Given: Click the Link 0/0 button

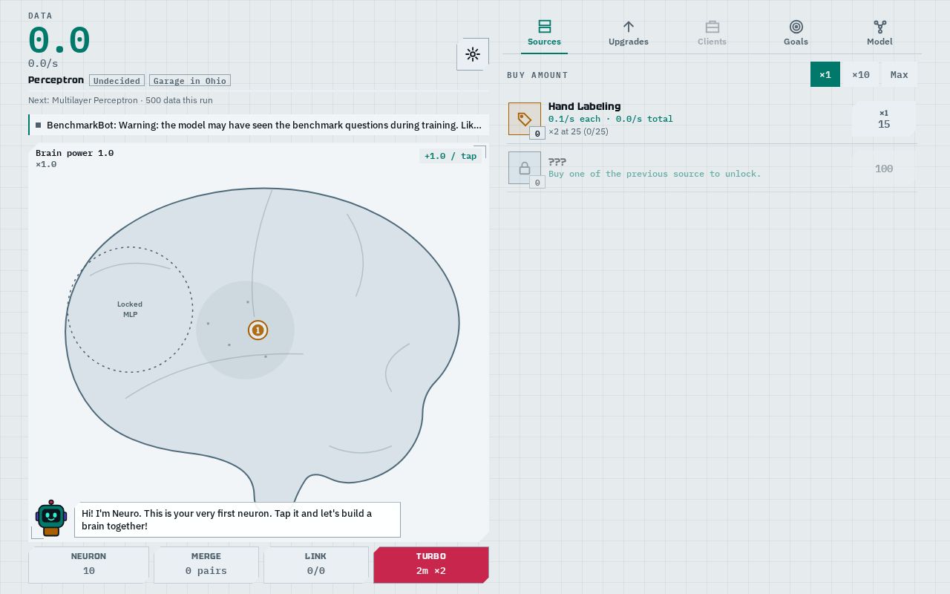Looking at the screenshot, I should coord(316,564).
